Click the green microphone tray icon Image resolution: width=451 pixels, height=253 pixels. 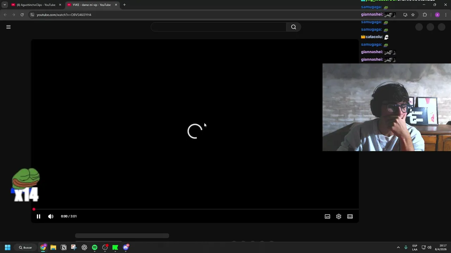tap(406, 247)
